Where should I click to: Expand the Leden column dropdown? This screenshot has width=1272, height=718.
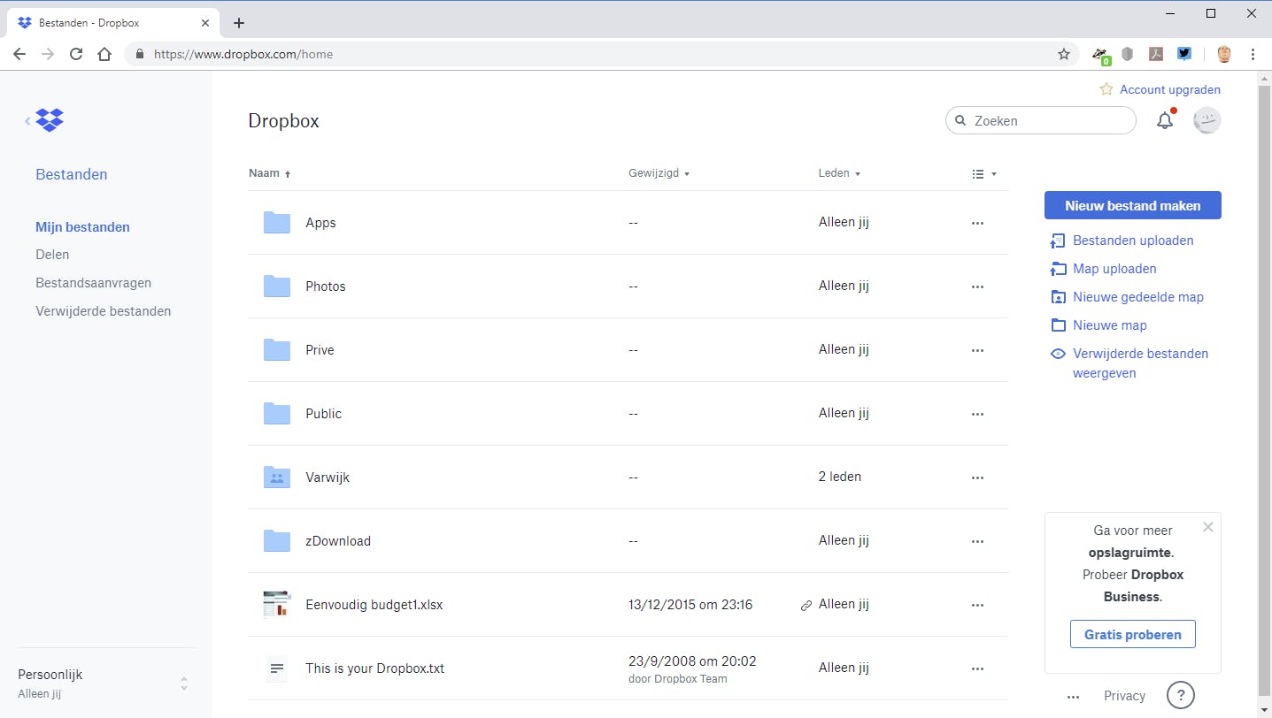[839, 173]
